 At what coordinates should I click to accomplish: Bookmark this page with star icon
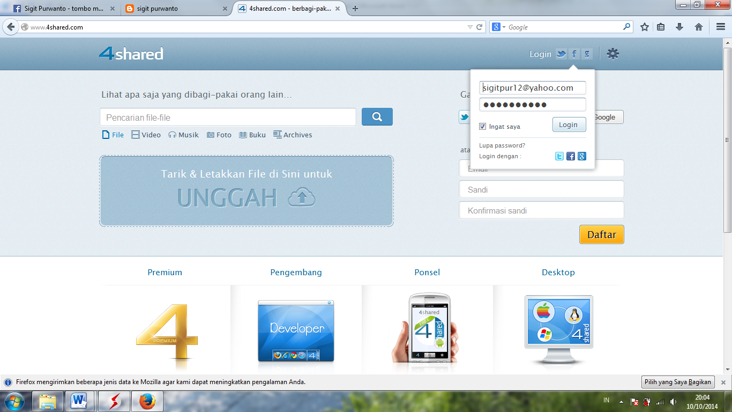pos(645,27)
